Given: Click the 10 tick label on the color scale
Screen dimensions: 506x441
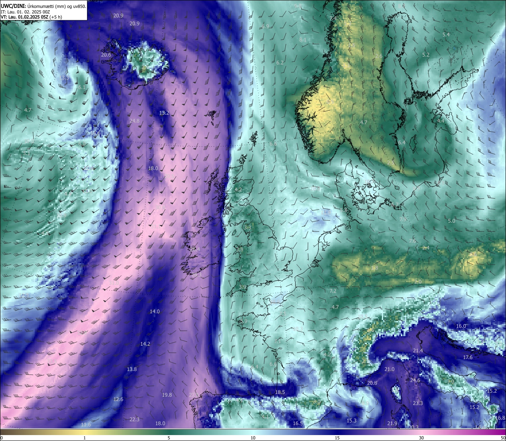Looking at the screenshot, I should coord(253,438).
